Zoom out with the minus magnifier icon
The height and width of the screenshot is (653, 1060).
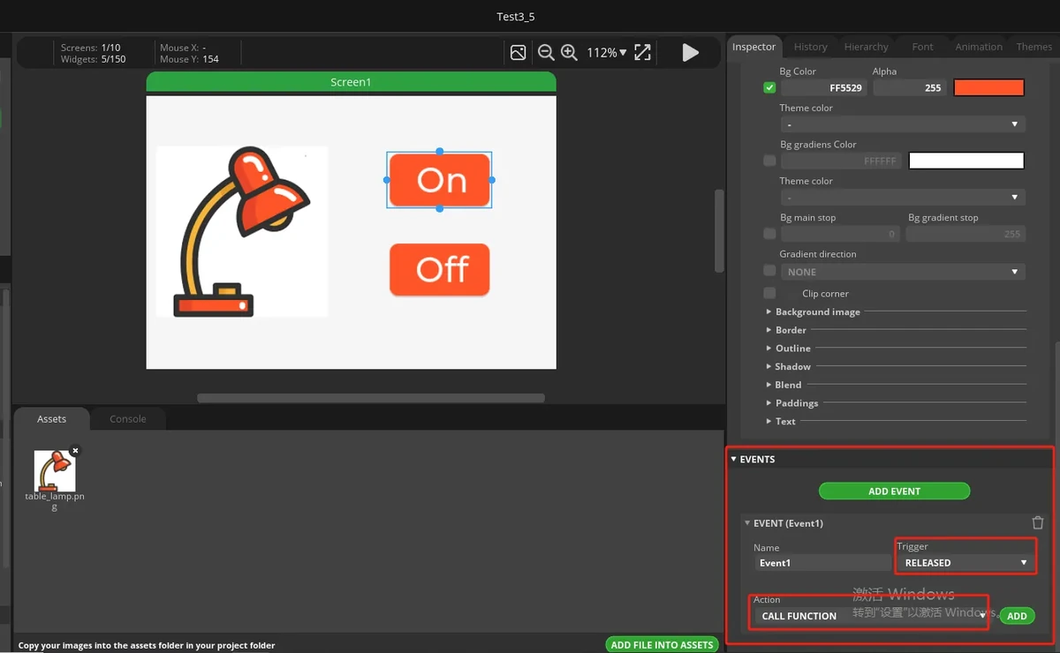tap(546, 53)
